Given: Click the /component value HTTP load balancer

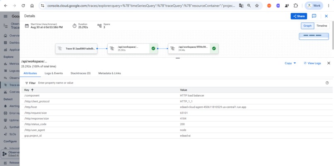Looking at the screenshot, I should pyautogui.click(x=192, y=95).
